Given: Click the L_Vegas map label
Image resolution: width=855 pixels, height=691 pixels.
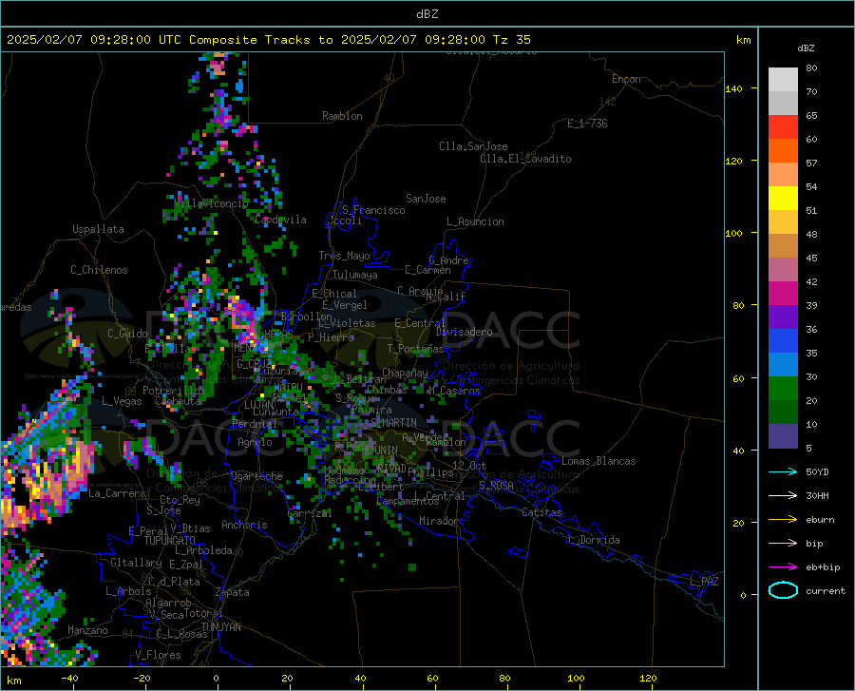Looking at the screenshot, I should click(122, 401).
